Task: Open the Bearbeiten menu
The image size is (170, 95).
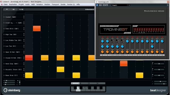Action: point(13,4)
